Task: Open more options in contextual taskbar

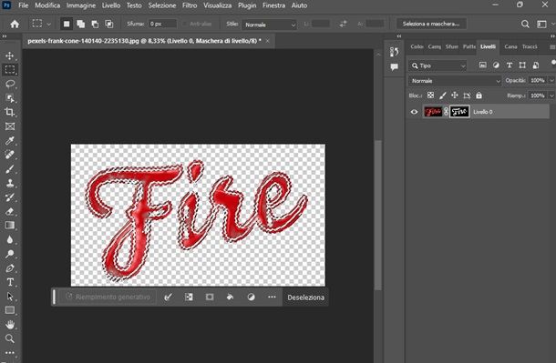Action: pyautogui.click(x=272, y=297)
